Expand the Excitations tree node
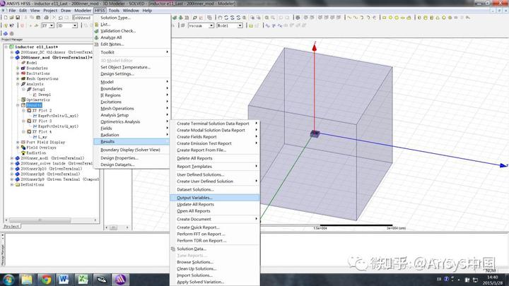Screen dimensions: 509x286 tap(18, 73)
